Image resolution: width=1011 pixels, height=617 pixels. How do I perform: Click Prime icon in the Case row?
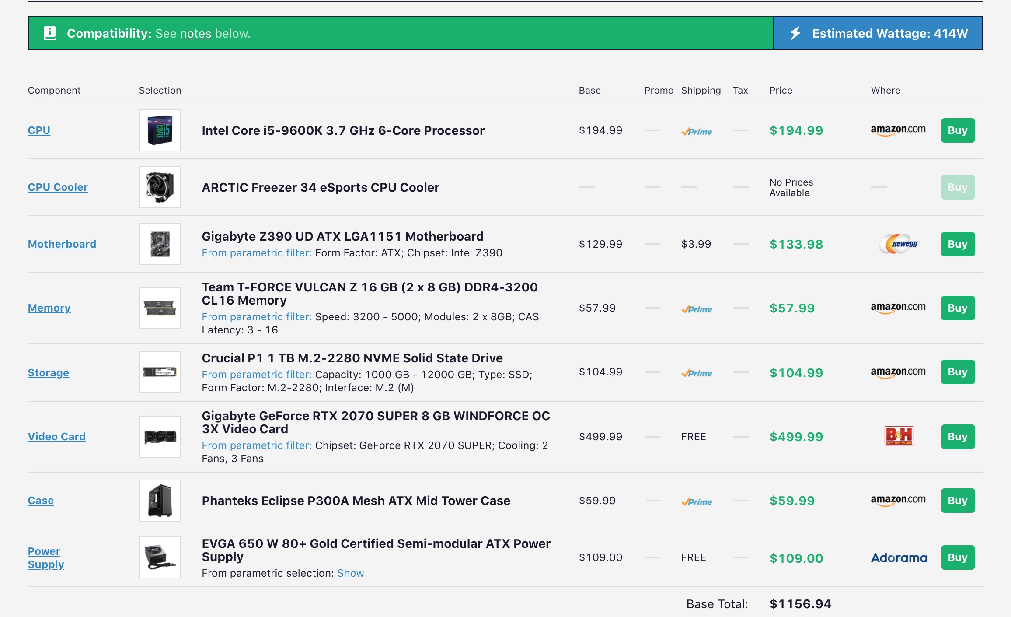pos(697,501)
